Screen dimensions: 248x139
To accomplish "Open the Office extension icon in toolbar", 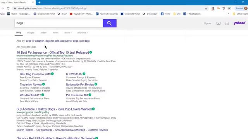I will click(213, 8).
